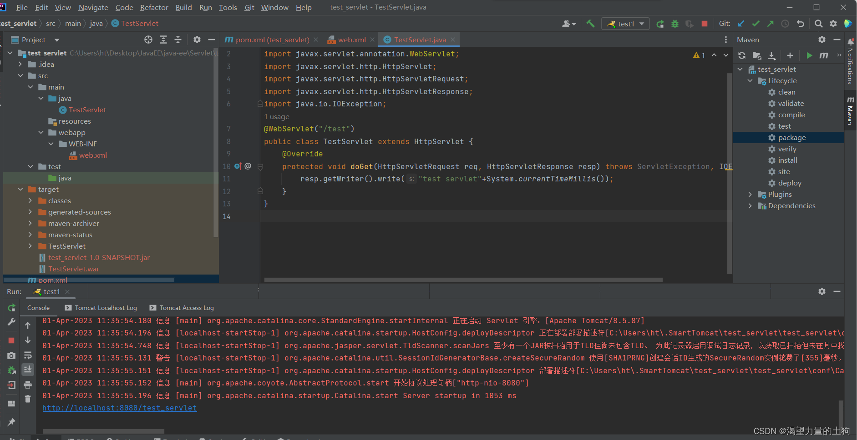
Task: Click the Git update project arrow
Action: point(741,24)
